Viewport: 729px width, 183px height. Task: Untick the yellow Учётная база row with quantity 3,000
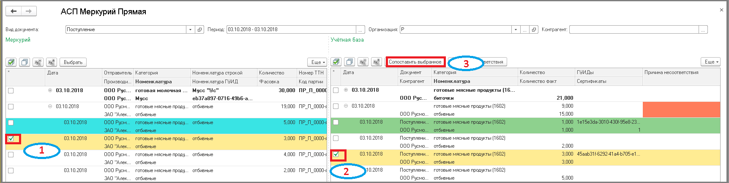336,154
